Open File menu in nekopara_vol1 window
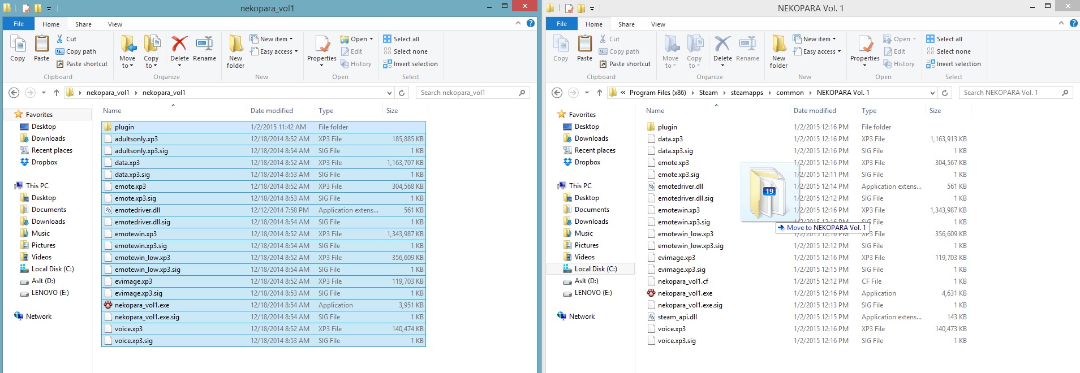Screen dimensions: 1080x373 (x=19, y=24)
